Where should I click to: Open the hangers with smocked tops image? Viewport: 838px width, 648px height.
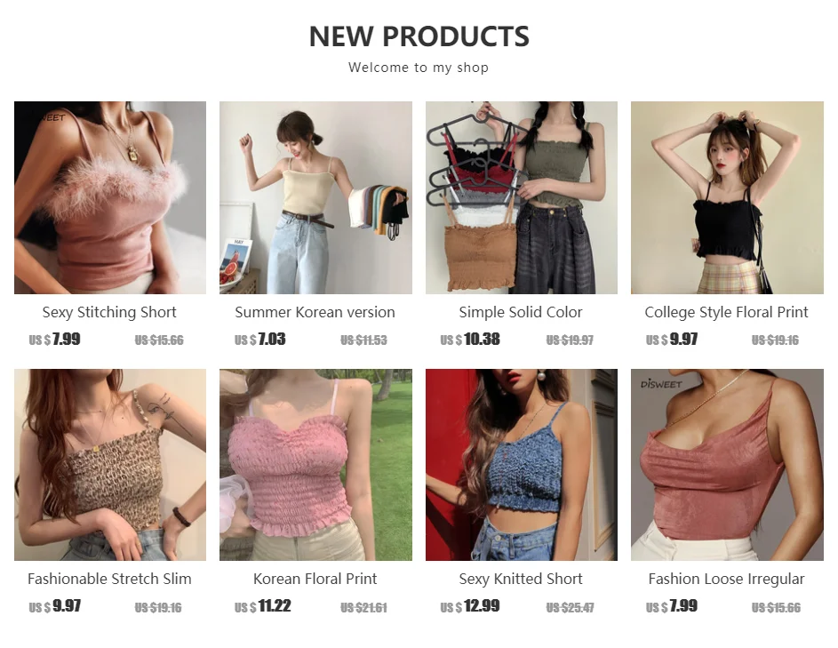point(522,197)
